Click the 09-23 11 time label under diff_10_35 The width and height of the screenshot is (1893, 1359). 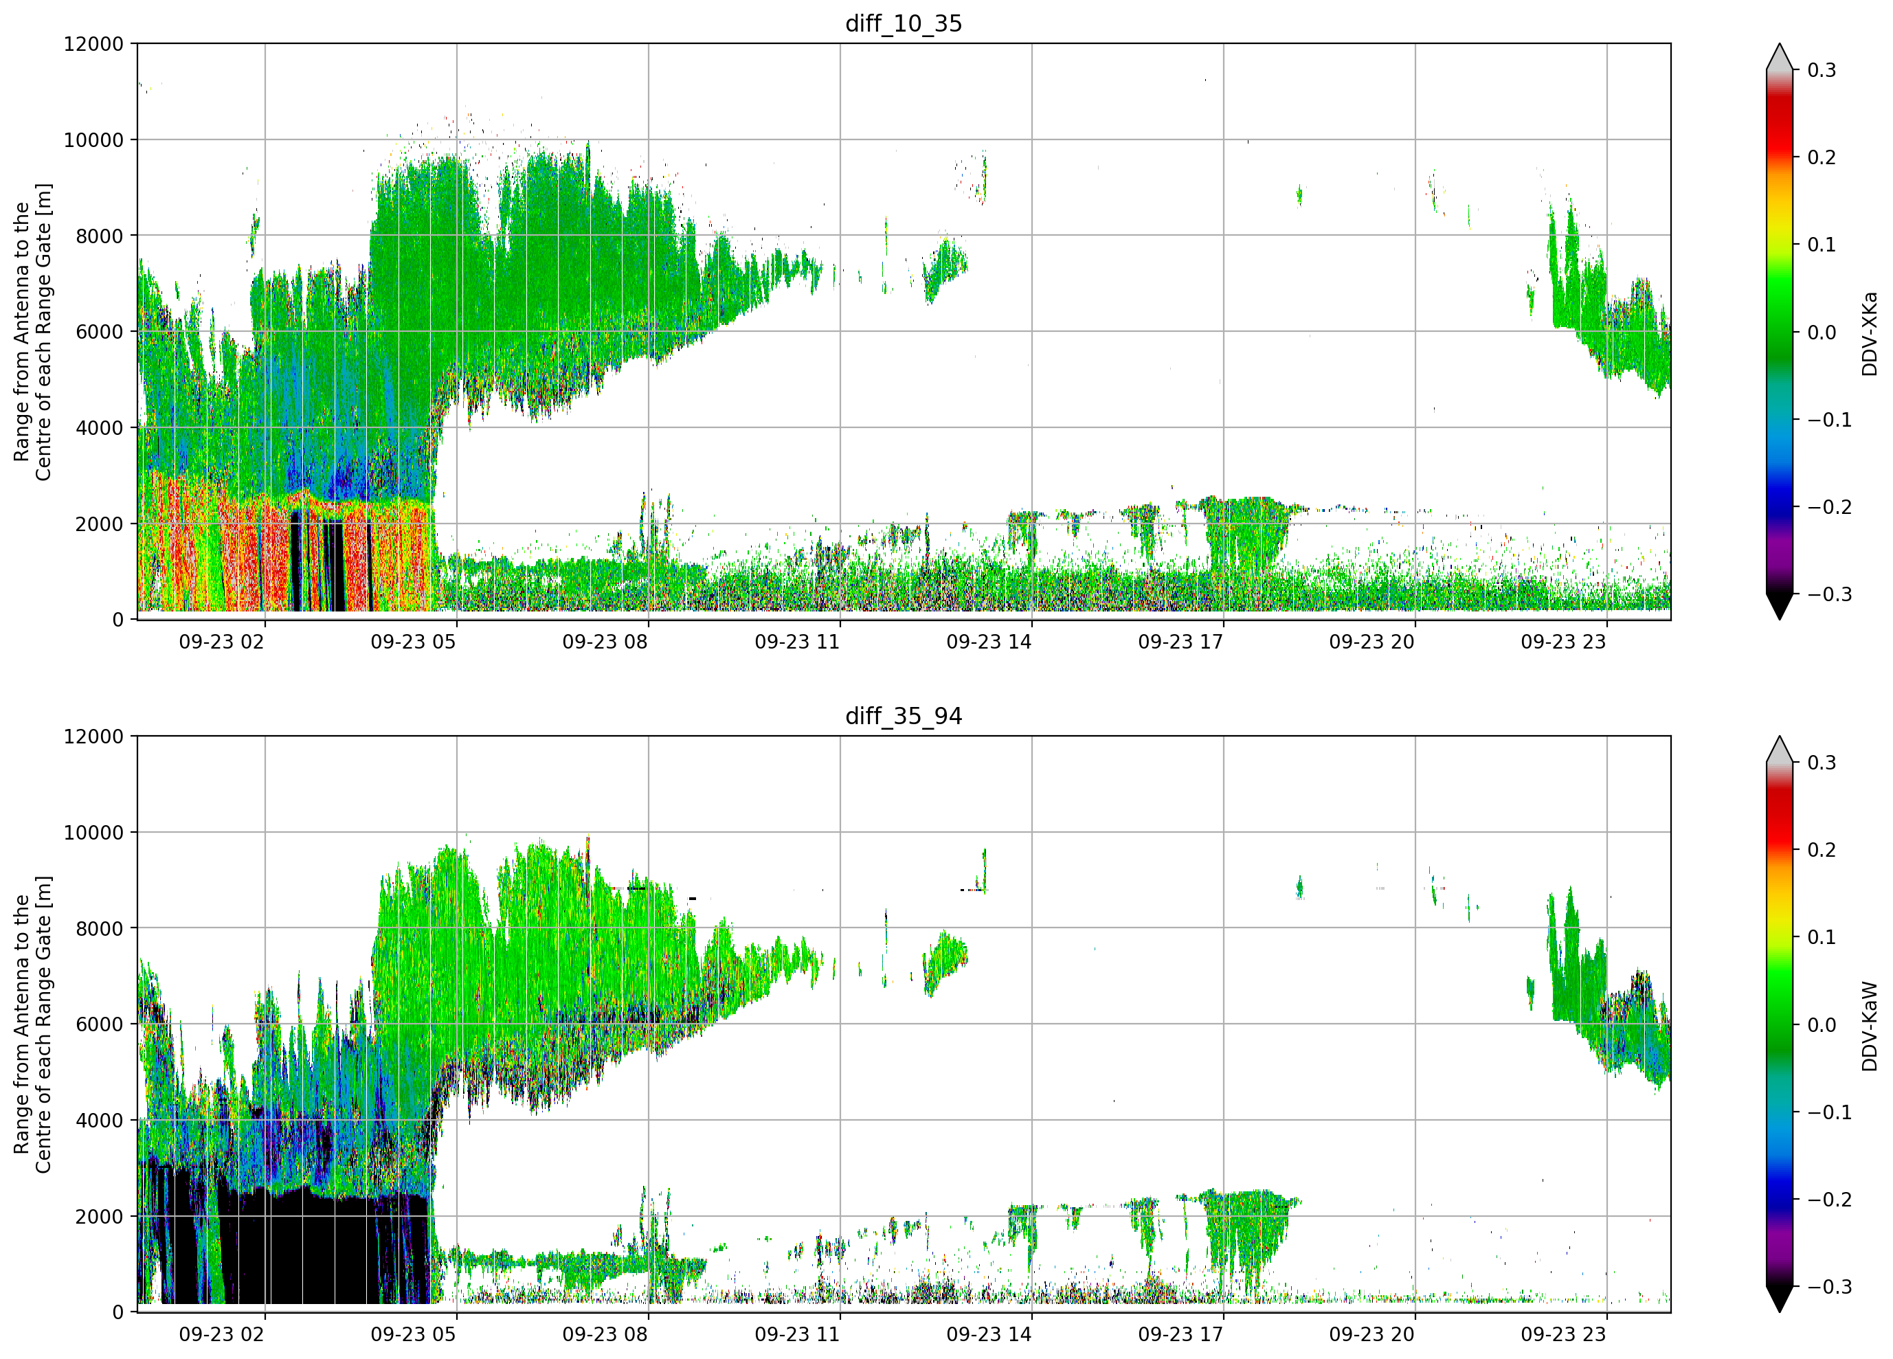point(797,642)
